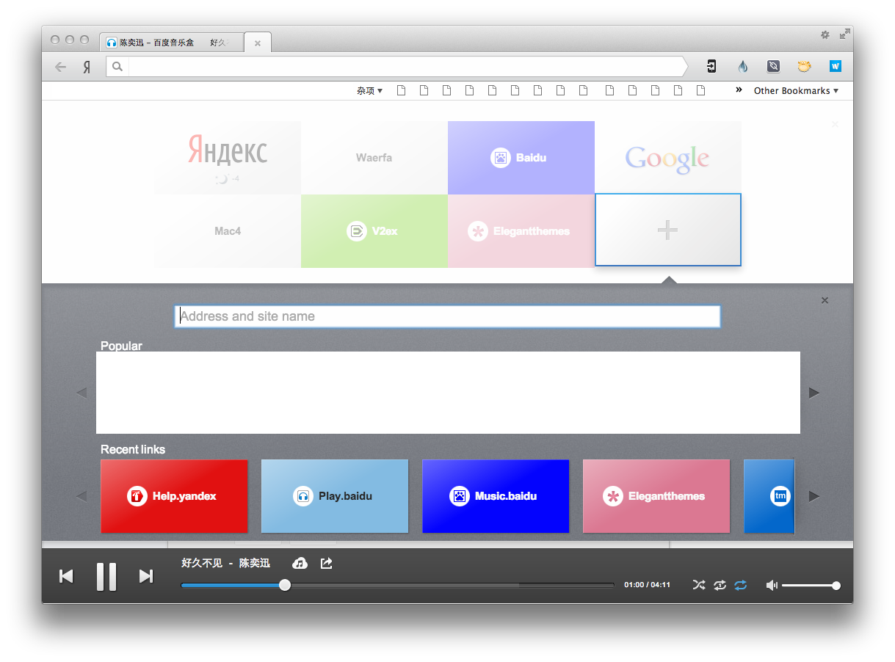
Task: Expand the 杂项 bookmarks folder
Action: pos(369,91)
